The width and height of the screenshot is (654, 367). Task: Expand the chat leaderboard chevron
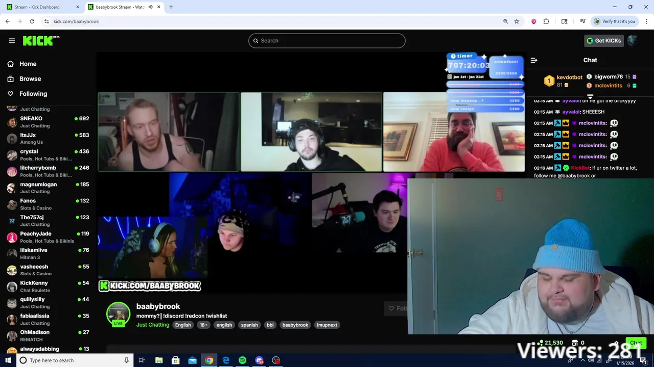[x=590, y=96]
